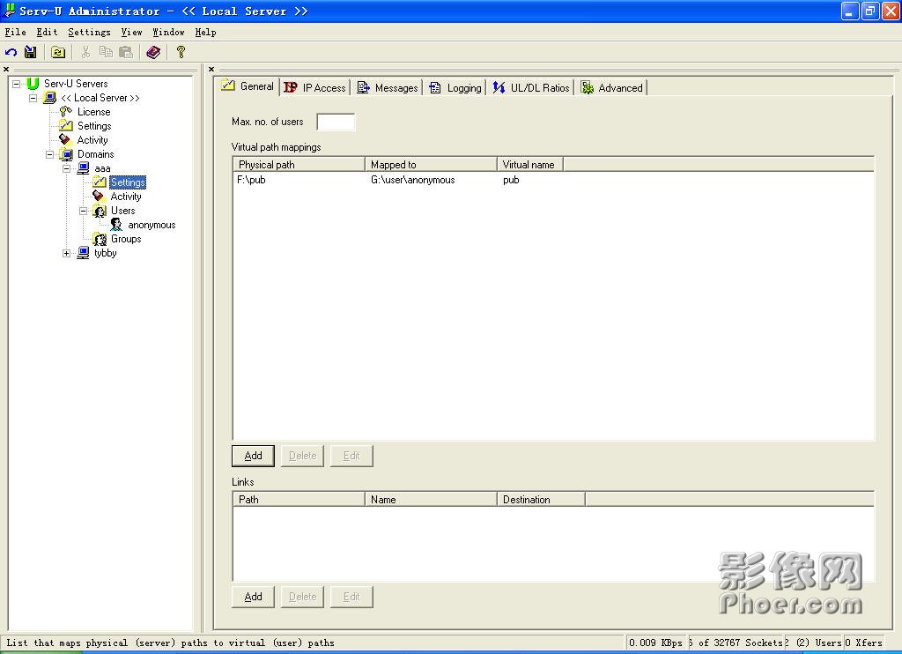The height and width of the screenshot is (654, 902).
Task: Expand the tybby domain node
Action: [67, 253]
